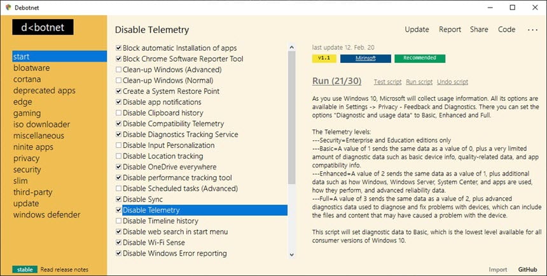Uncheck Disable web search in start menu

118,232
